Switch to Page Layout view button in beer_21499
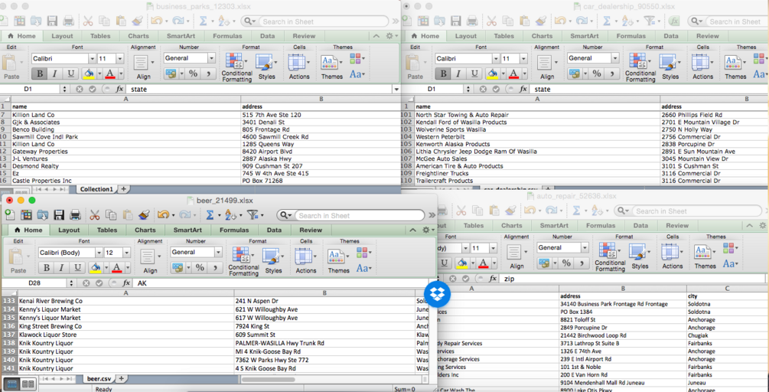This screenshot has height=392, width=769. (28, 384)
